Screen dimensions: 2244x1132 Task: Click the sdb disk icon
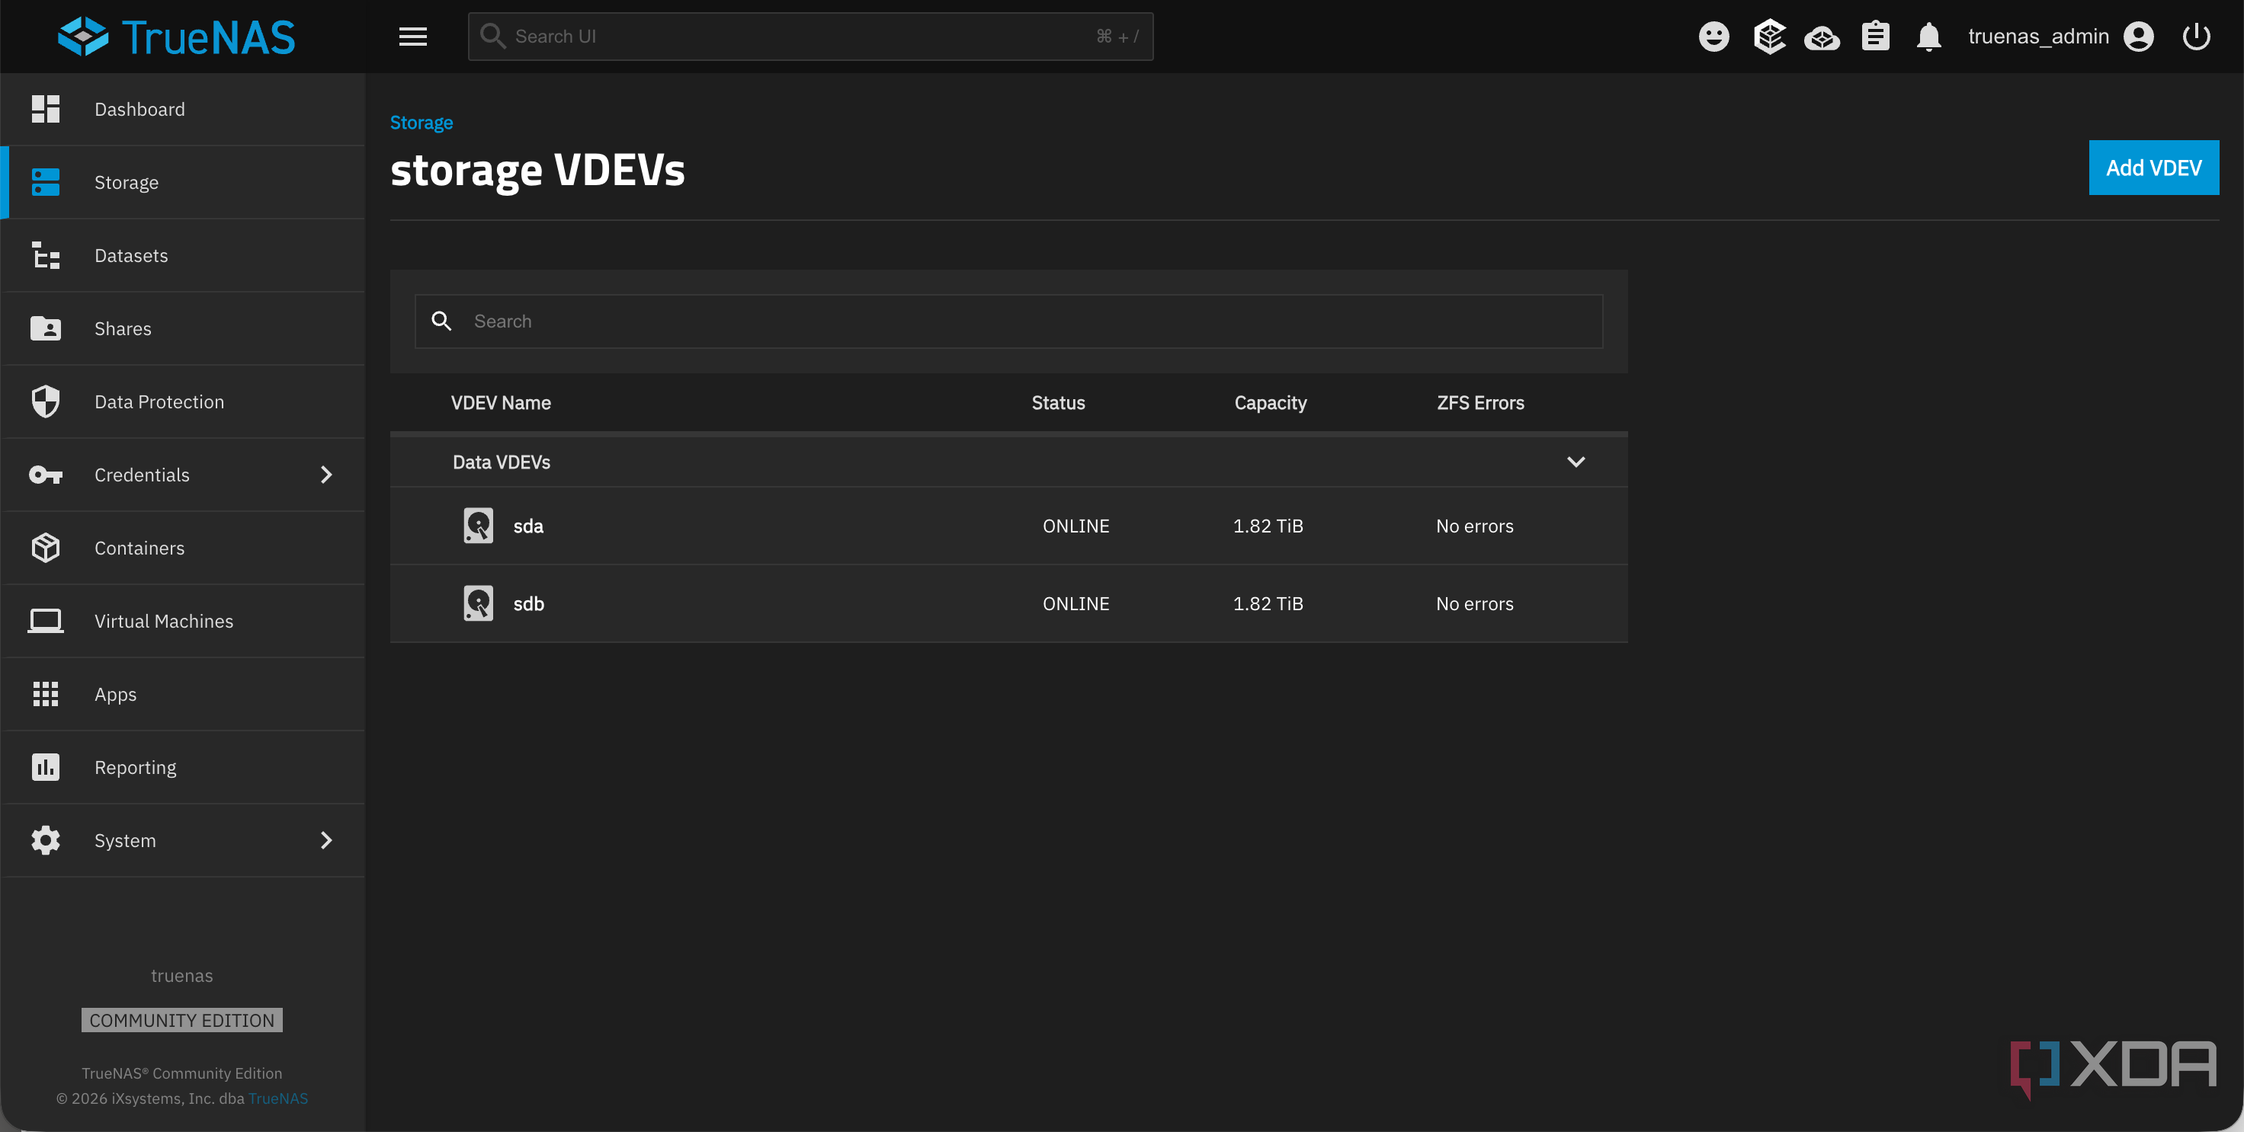tap(478, 603)
